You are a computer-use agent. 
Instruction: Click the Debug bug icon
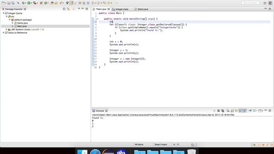tap(23, 3)
